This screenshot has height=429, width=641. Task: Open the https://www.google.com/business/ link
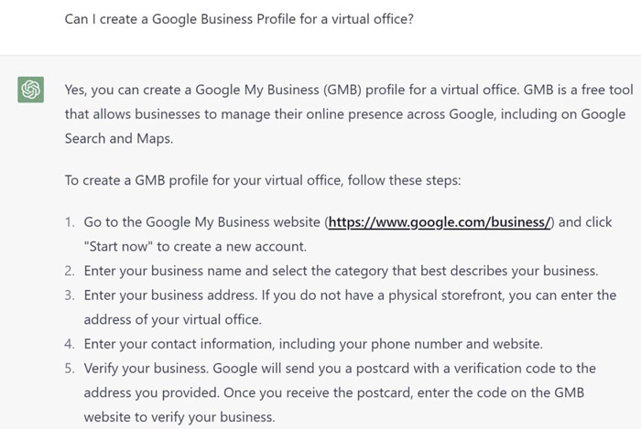click(440, 222)
